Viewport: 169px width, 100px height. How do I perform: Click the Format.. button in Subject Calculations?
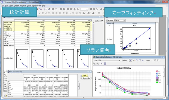tap(124, 61)
